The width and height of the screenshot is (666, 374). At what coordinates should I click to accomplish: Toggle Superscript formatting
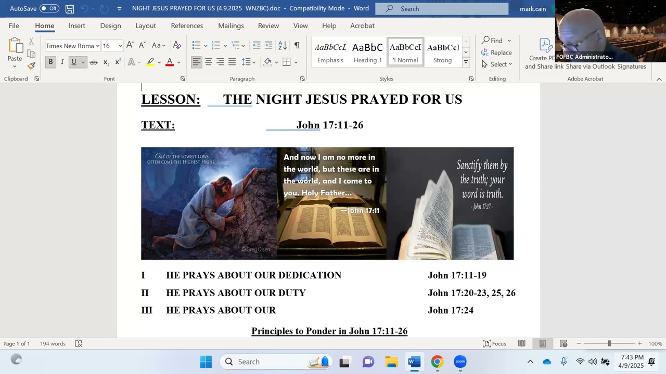tap(118, 62)
